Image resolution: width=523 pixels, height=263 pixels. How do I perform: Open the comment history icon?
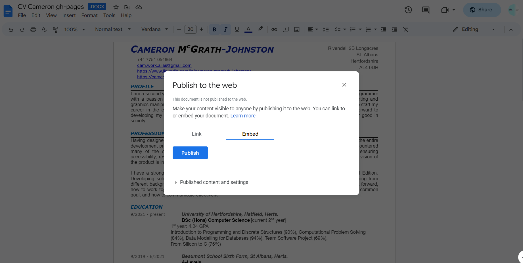(426, 10)
